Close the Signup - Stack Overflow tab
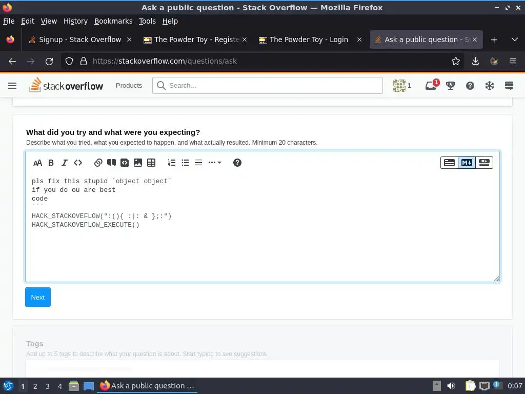Viewport: 525px width, 394px height. 129,40
